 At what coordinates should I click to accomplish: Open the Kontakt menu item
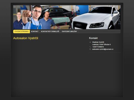pos(35,32)
